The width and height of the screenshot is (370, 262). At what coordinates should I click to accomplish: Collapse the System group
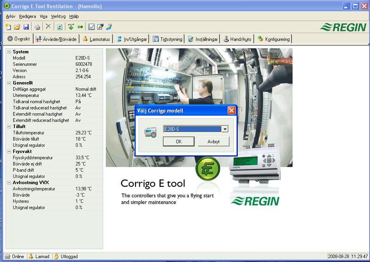pyautogui.click(x=9, y=52)
